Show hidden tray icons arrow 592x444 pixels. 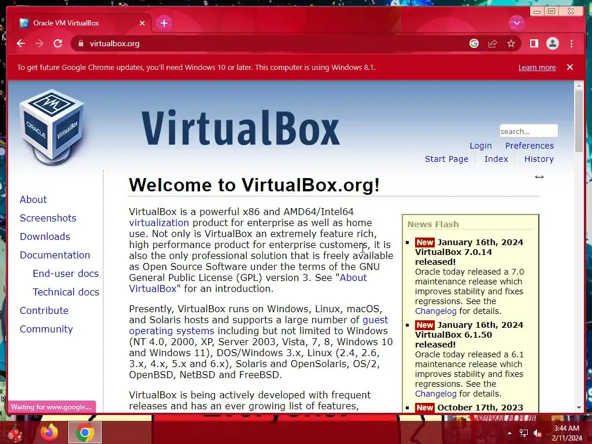pyautogui.click(x=509, y=433)
